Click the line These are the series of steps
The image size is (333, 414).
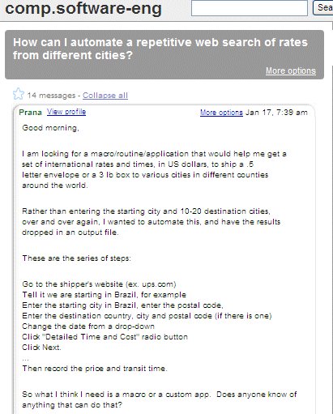76,258
